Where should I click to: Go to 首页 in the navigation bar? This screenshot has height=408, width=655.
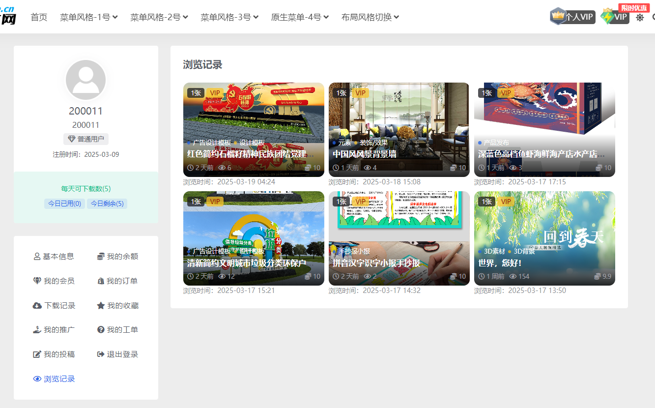[x=39, y=17]
